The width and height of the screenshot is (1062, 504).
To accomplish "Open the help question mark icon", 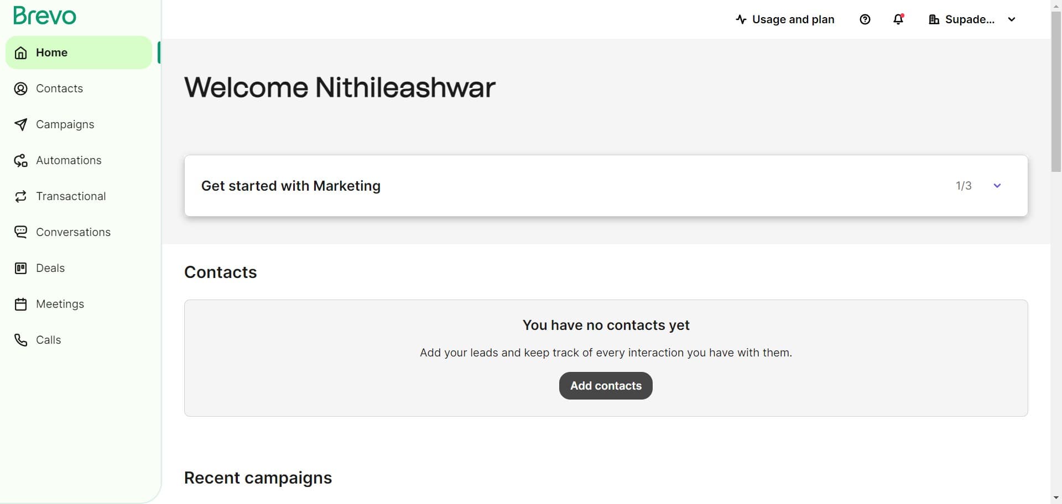I will 865,19.
